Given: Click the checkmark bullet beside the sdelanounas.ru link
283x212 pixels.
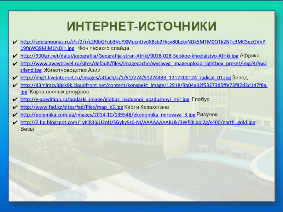Looking at the screenshot, I should pyautogui.click(x=15, y=42).
